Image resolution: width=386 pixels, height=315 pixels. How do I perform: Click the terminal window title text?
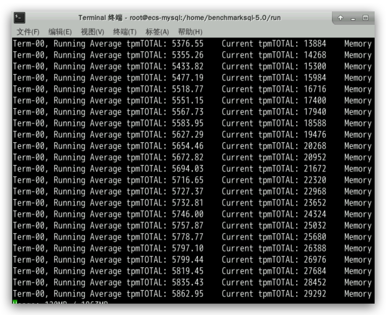click(179, 18)
